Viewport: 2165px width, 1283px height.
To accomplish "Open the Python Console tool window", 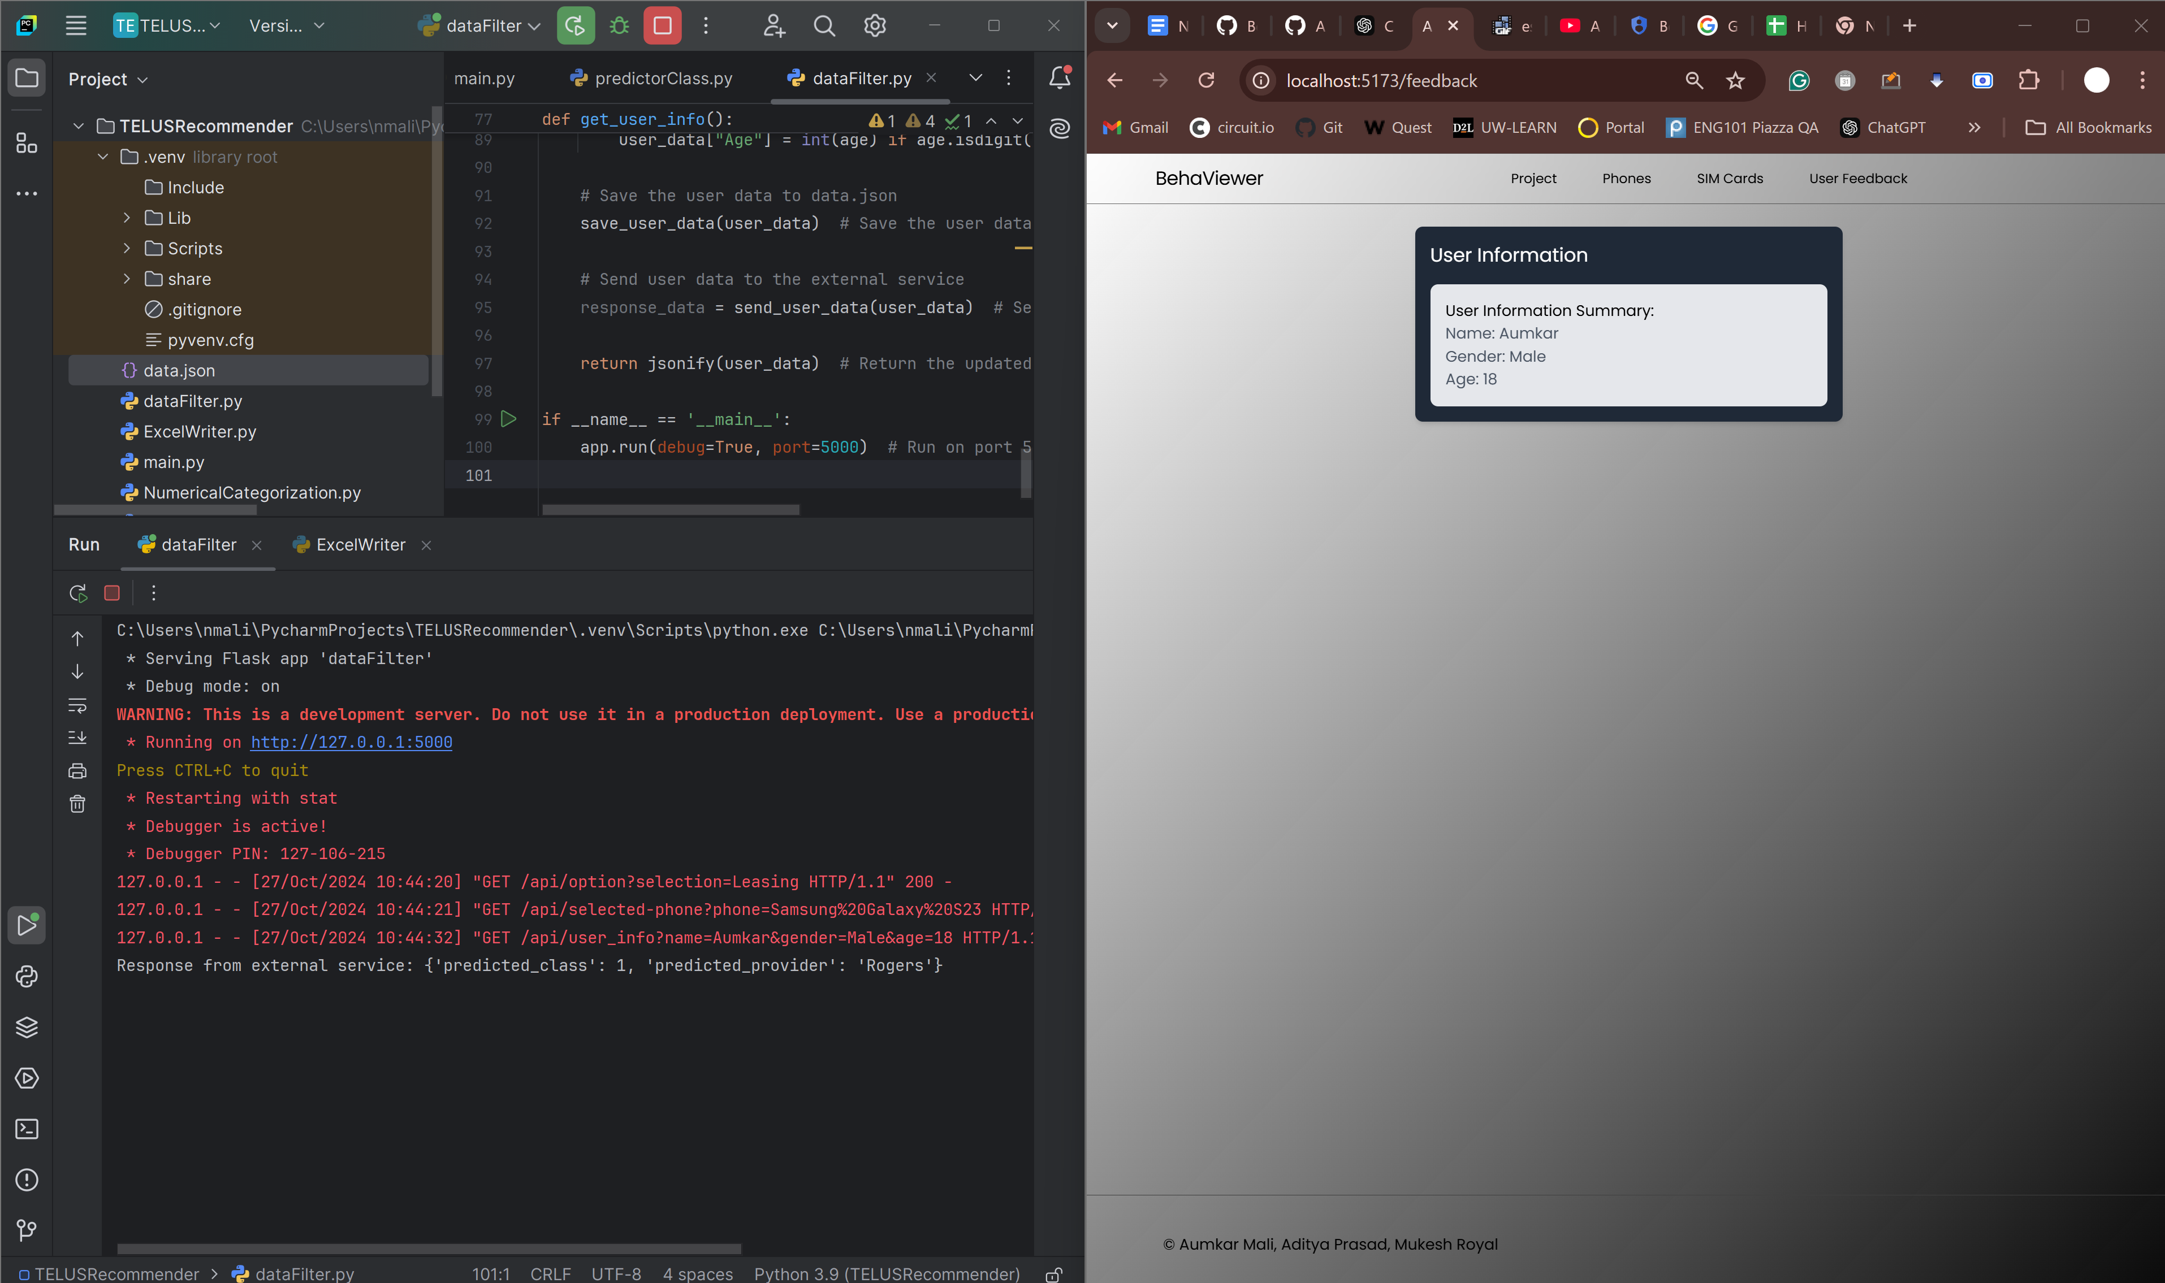I will (x=27, y=976).
